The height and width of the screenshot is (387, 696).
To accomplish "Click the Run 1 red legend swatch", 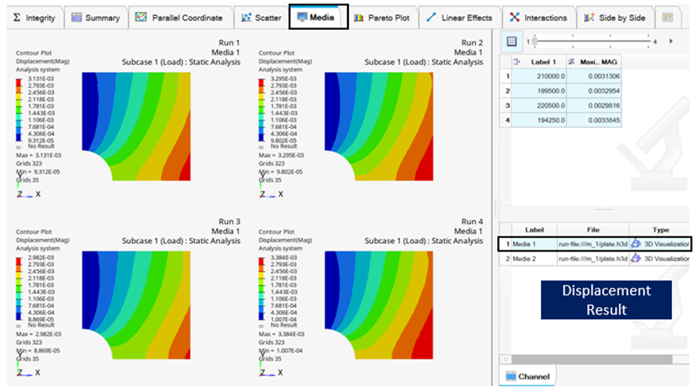I will click(18, 82).
